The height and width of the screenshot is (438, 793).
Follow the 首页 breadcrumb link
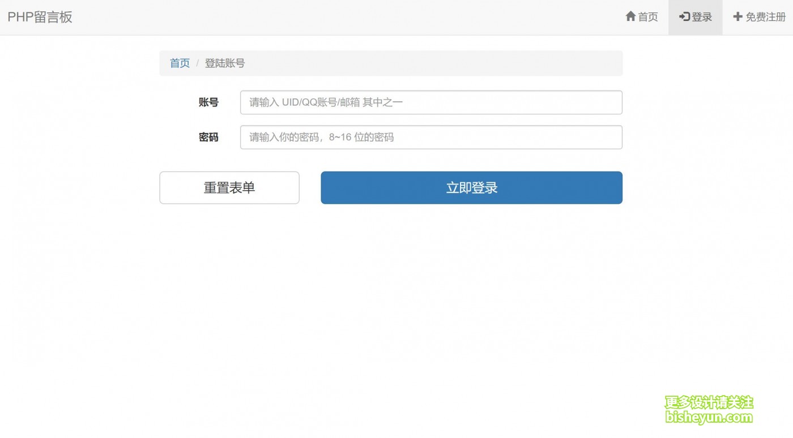pos(180,63)
